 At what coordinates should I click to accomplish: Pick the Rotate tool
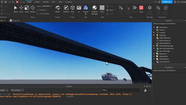coord(33,9)
